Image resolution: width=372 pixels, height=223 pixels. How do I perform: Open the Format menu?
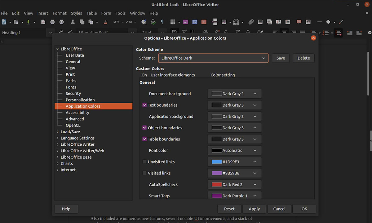60,13
